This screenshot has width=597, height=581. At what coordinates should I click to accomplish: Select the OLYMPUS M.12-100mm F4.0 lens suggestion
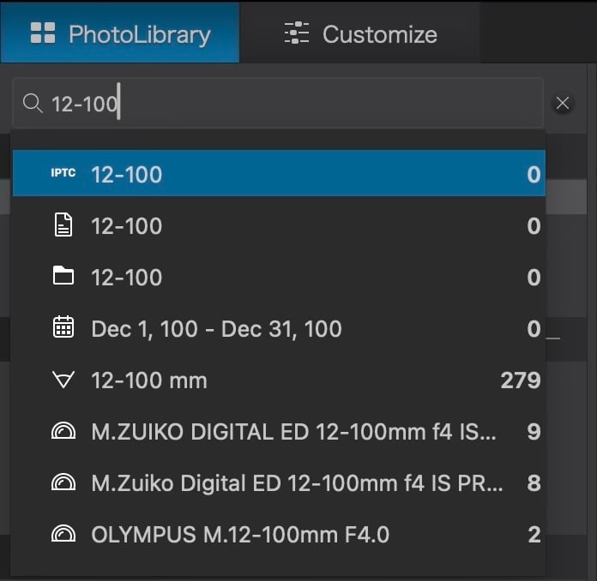point(240,535)
